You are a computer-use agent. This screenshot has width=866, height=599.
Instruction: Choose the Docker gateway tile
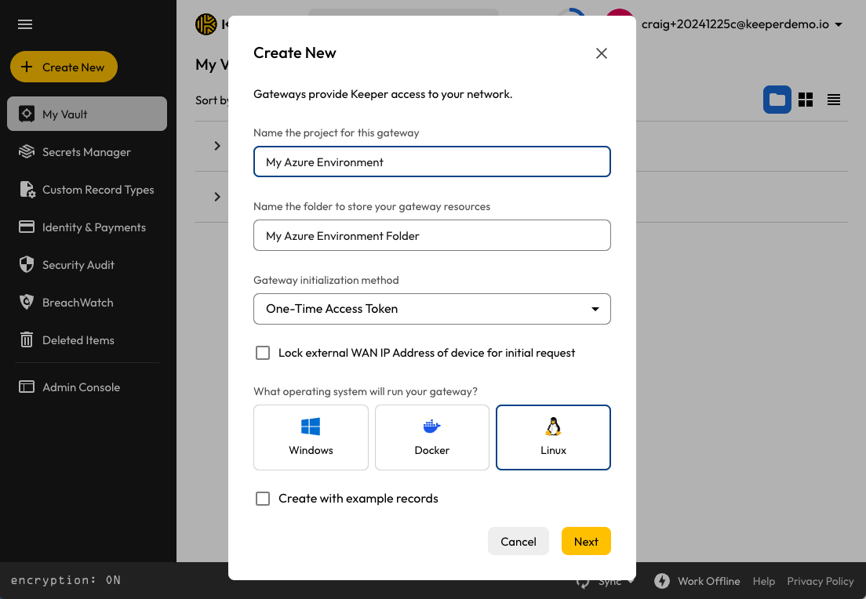432,437
